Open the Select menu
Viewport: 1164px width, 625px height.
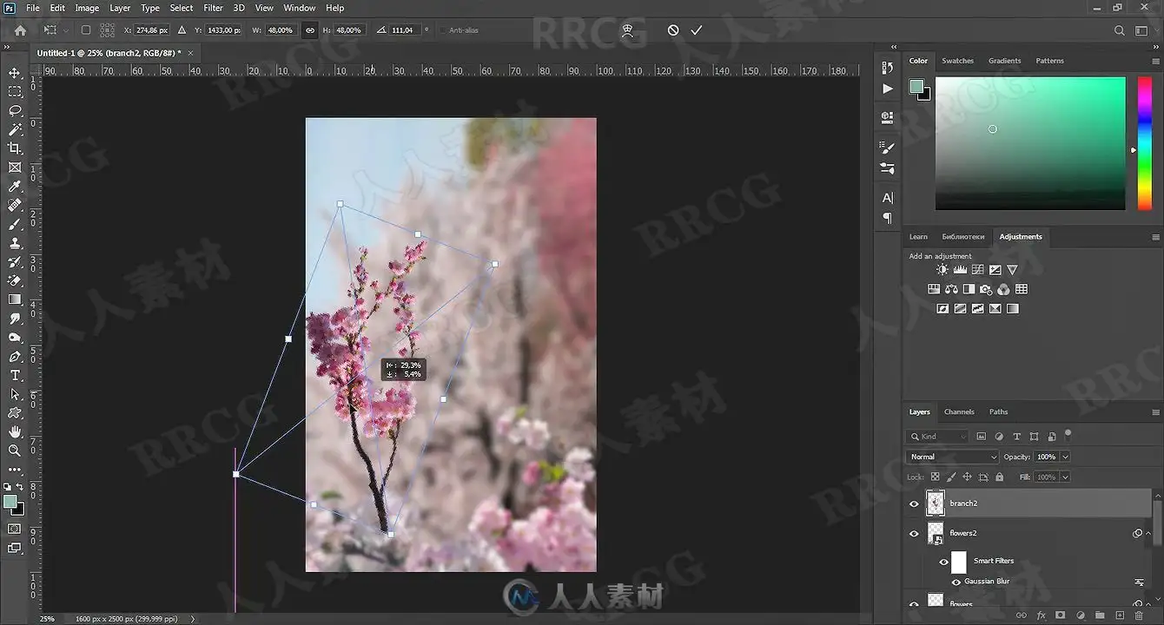182,8
